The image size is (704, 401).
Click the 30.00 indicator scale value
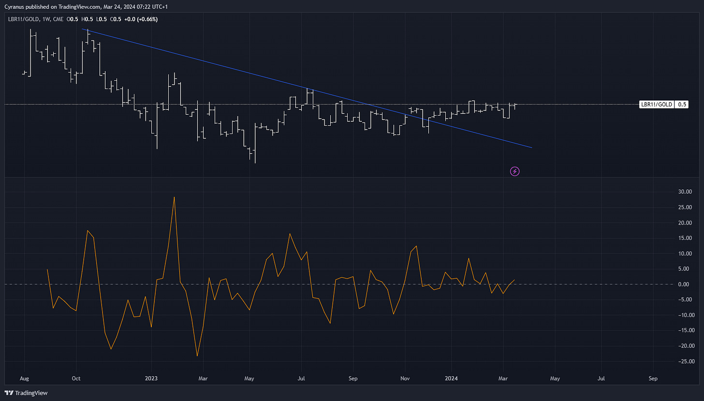685,192
